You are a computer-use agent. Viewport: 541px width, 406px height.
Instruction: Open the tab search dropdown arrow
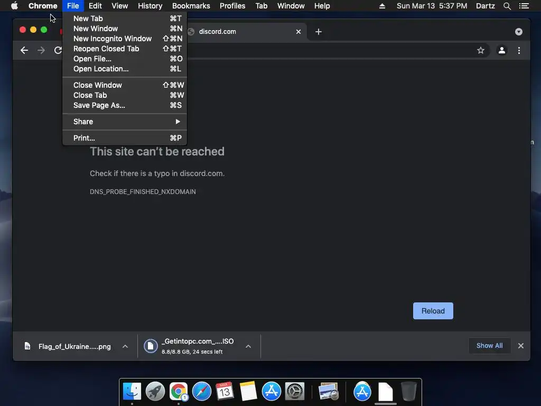[519, 32]
